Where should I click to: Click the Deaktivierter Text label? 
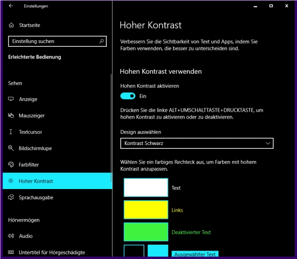[191, 232]
